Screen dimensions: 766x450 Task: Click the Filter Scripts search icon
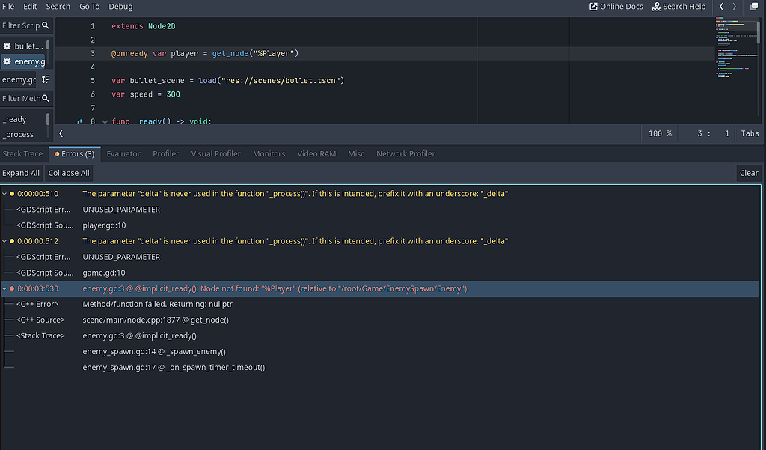point(45,25)
